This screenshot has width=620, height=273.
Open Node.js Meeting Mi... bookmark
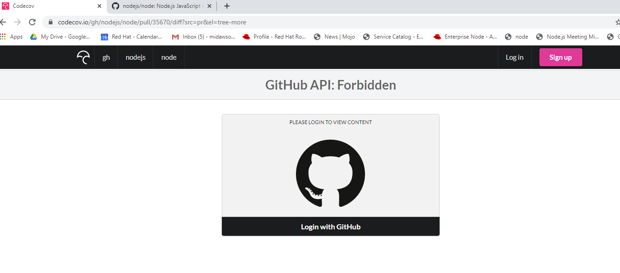point(568,37)
